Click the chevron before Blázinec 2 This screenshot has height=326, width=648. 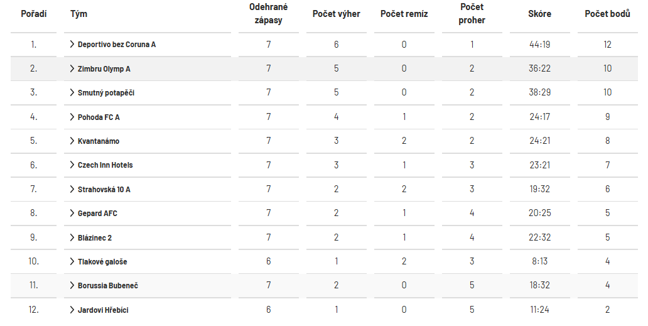72,237
